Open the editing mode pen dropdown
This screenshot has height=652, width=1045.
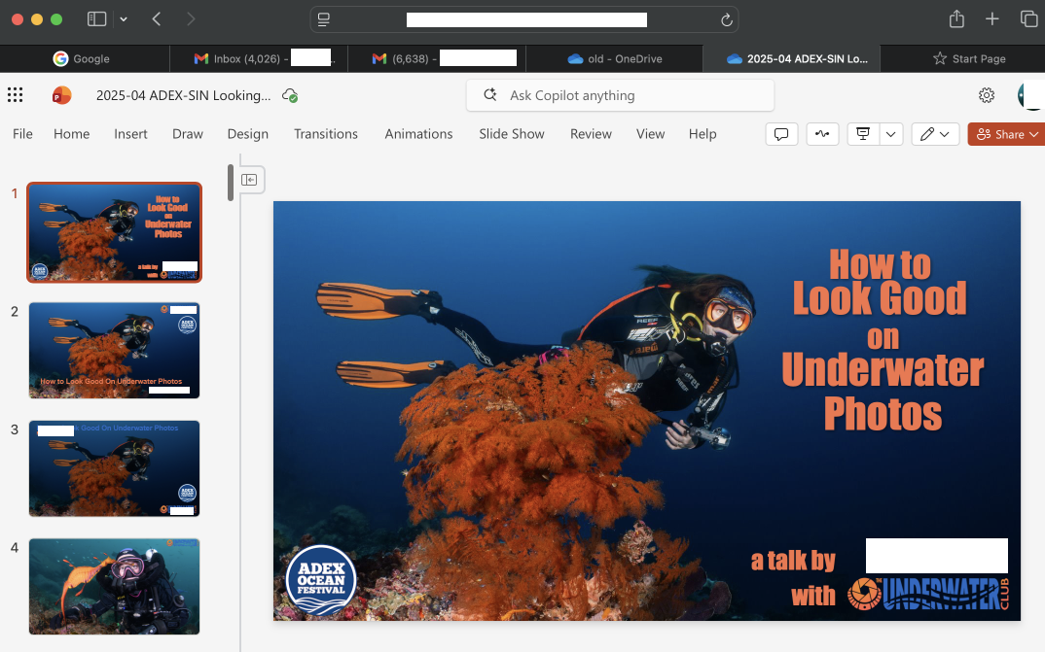coord(935,134)
